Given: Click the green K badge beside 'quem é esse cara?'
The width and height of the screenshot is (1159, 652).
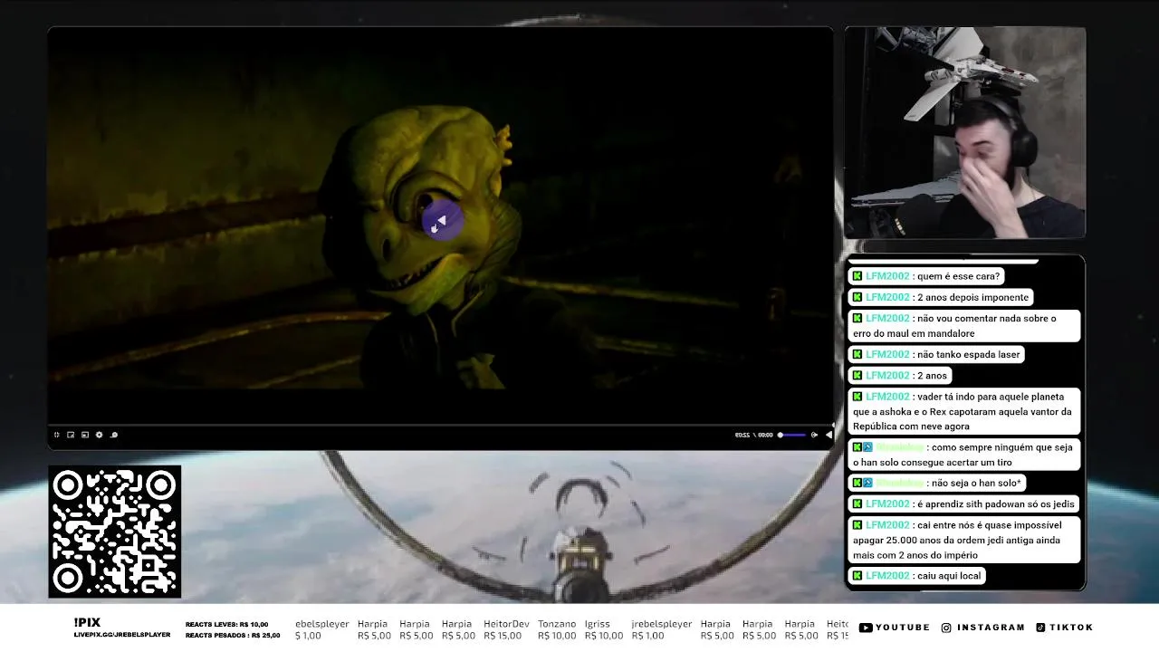Looking at the screenshot, I should pos(857,276).
